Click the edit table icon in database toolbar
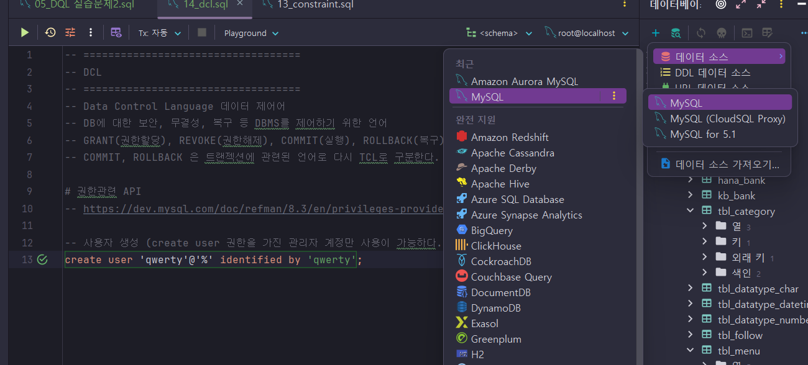This screenshot has width=808, height=365. pyautogui.click(x=768, y=32)
